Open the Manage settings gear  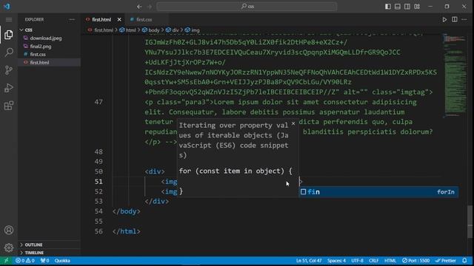click(x=9, y=248)
